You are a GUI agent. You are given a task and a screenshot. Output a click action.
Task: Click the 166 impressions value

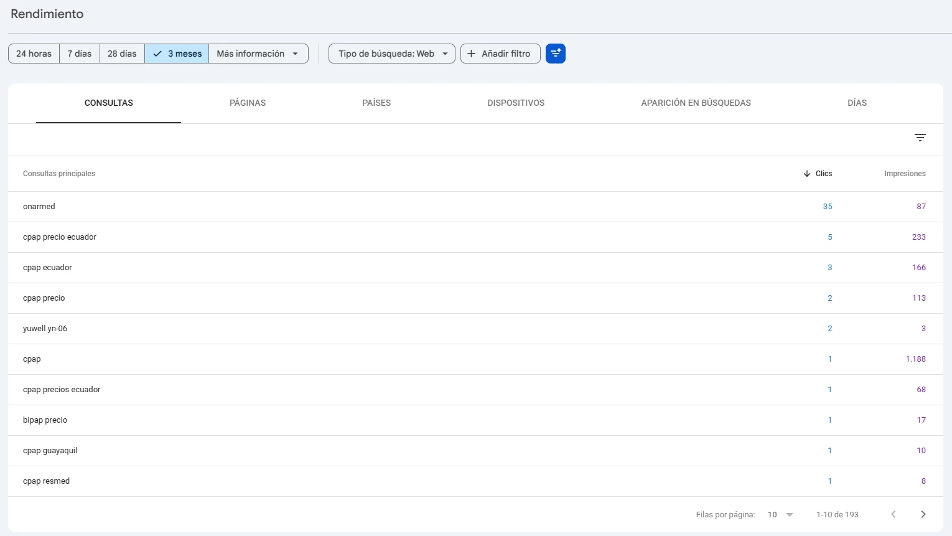pyautogui.click(x=919, y=268)
